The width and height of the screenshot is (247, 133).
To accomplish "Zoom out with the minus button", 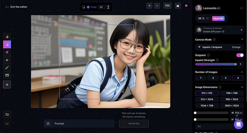I will point(157,6).
